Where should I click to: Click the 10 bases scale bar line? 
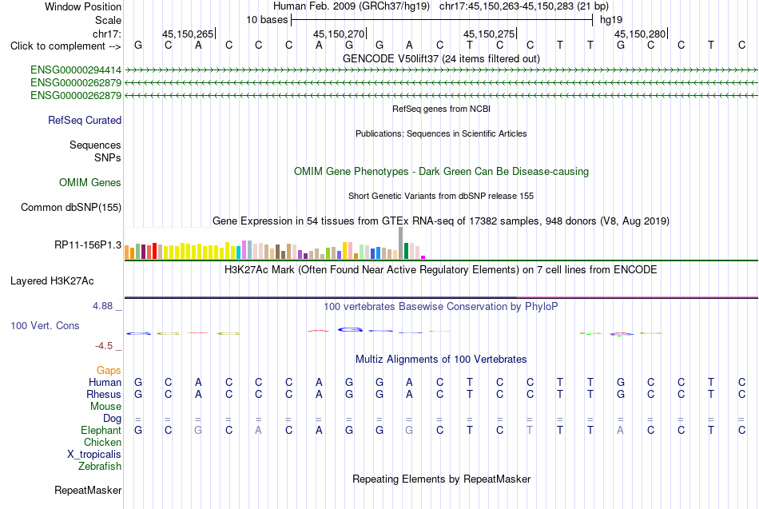pyautogui.click(x=442, y=20)
